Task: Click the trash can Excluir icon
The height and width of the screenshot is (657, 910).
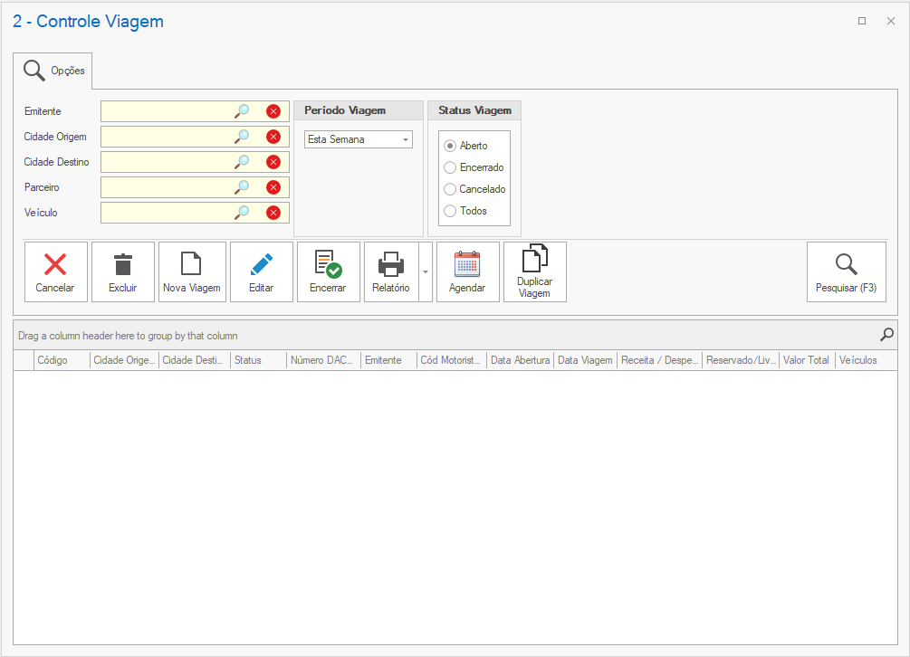Action: (123, 264)
